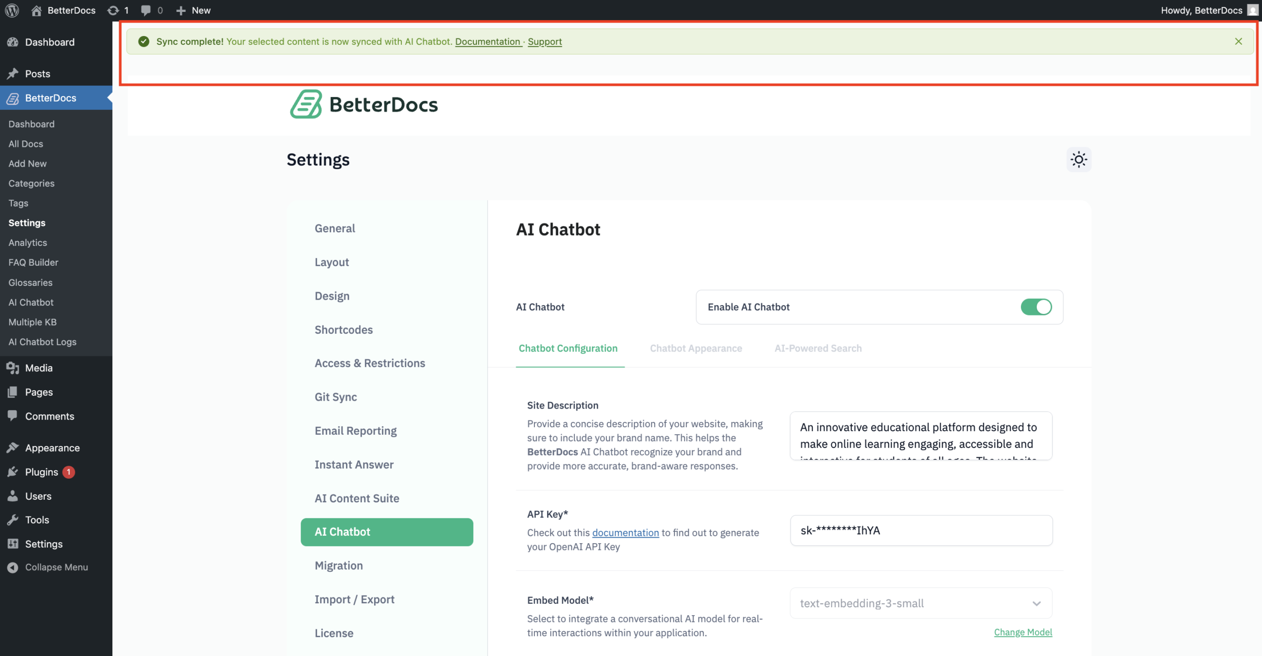Open Dashboard under BetterDocs submenu
The height and width of the screenshot is (656, 1262).
31,124
